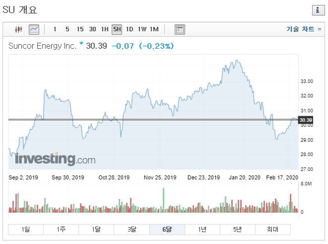Click the Jan 20, 2020 date label
Image resolution: width=328 pixels, height=244 pixels.
click(245, 177)
